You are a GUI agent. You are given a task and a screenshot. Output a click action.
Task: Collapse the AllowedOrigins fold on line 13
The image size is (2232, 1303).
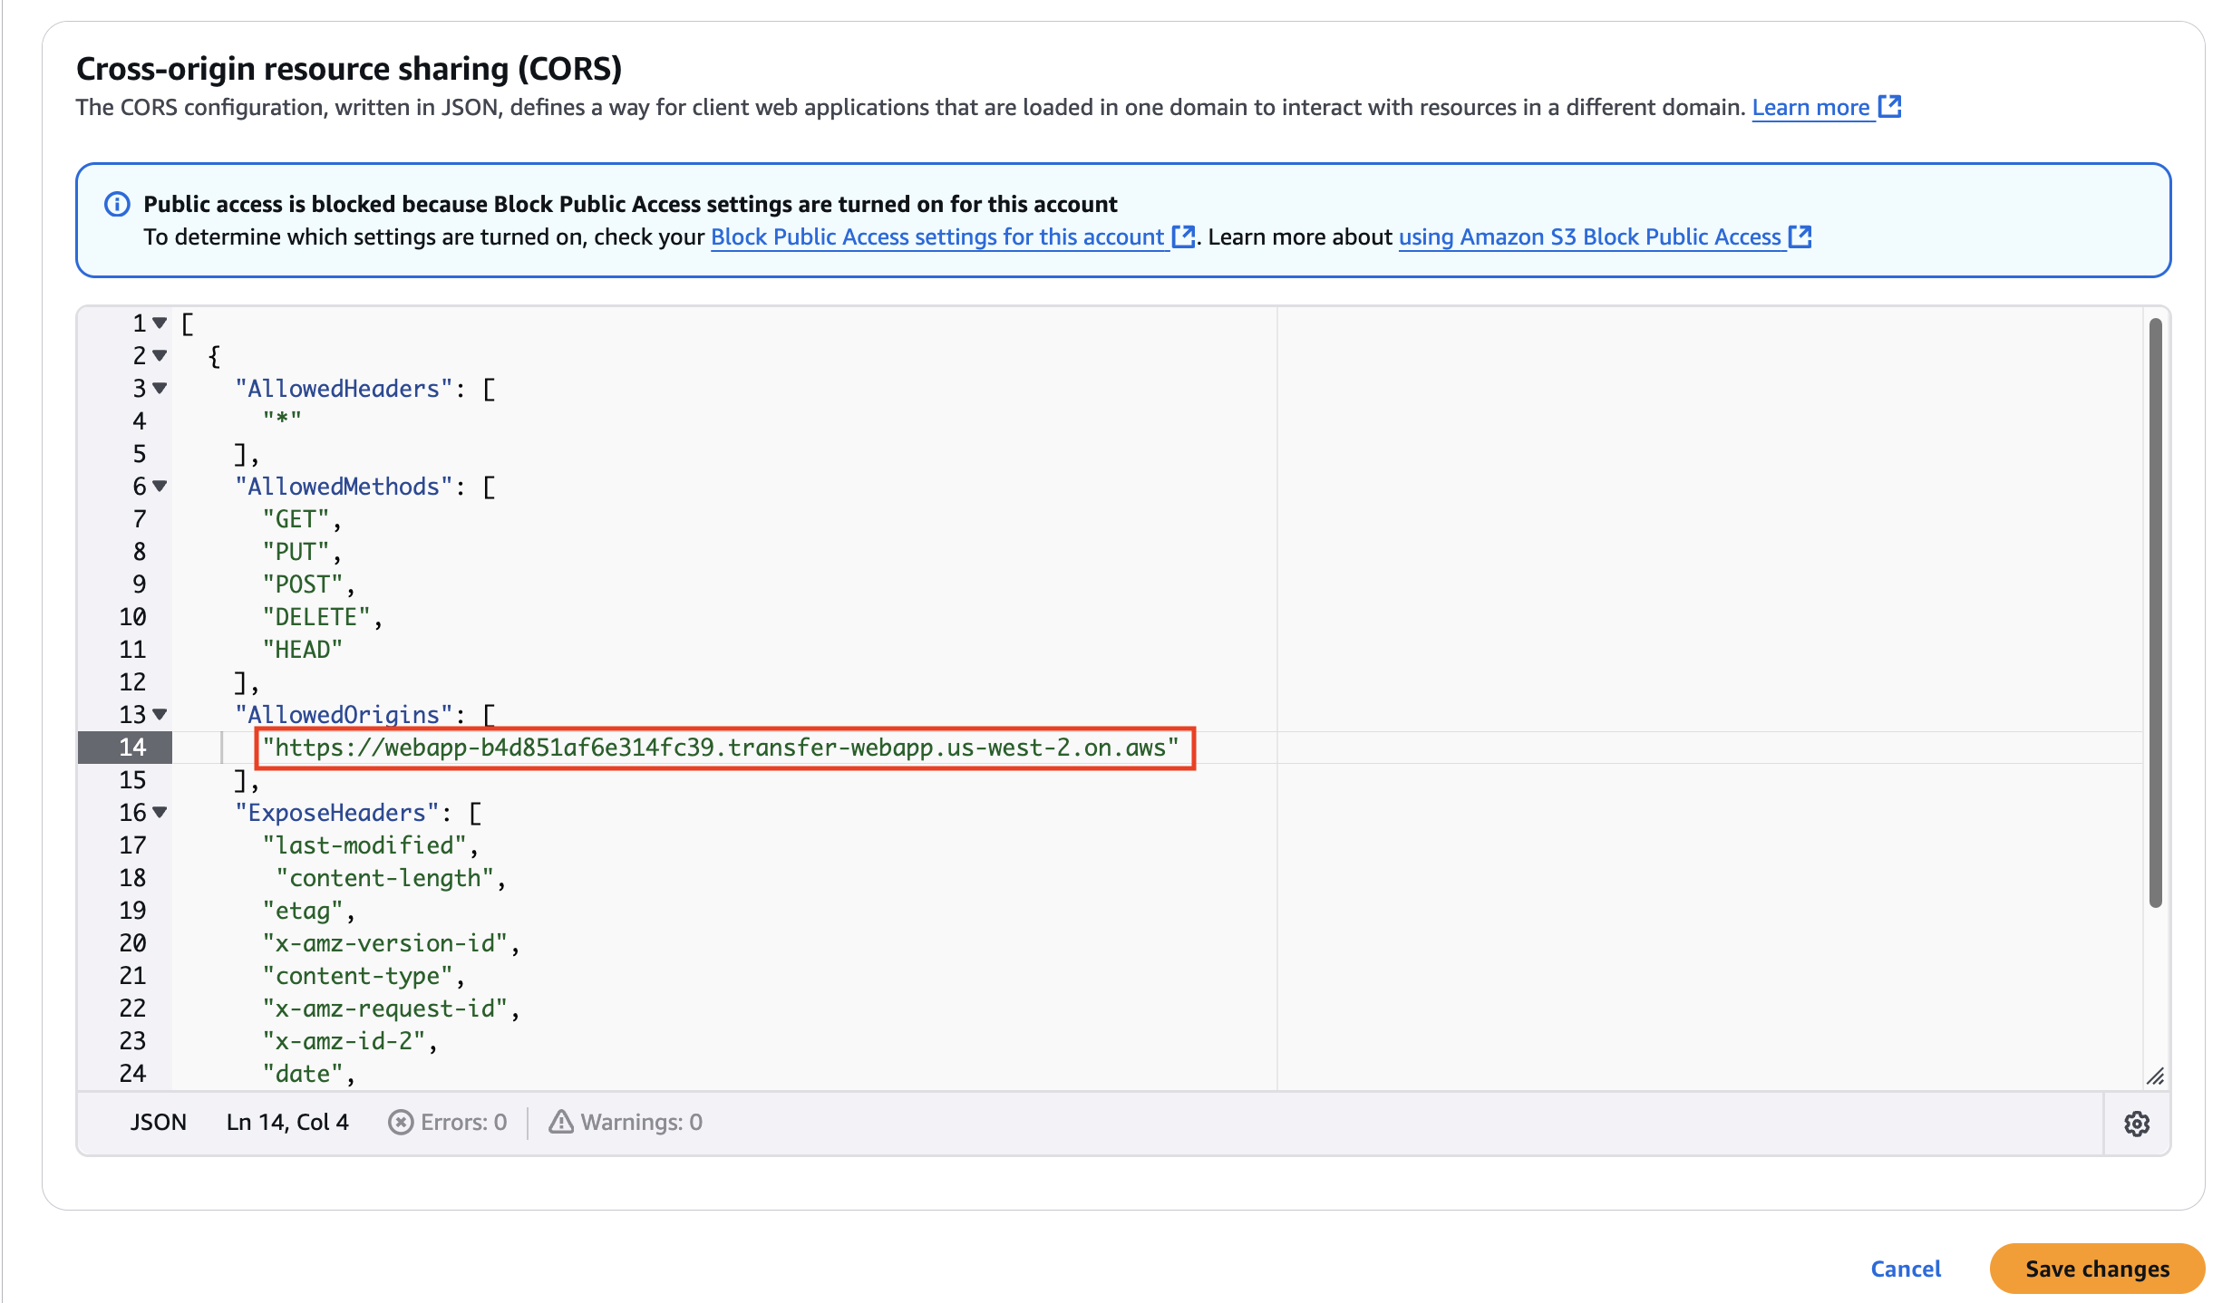(160, 715)
